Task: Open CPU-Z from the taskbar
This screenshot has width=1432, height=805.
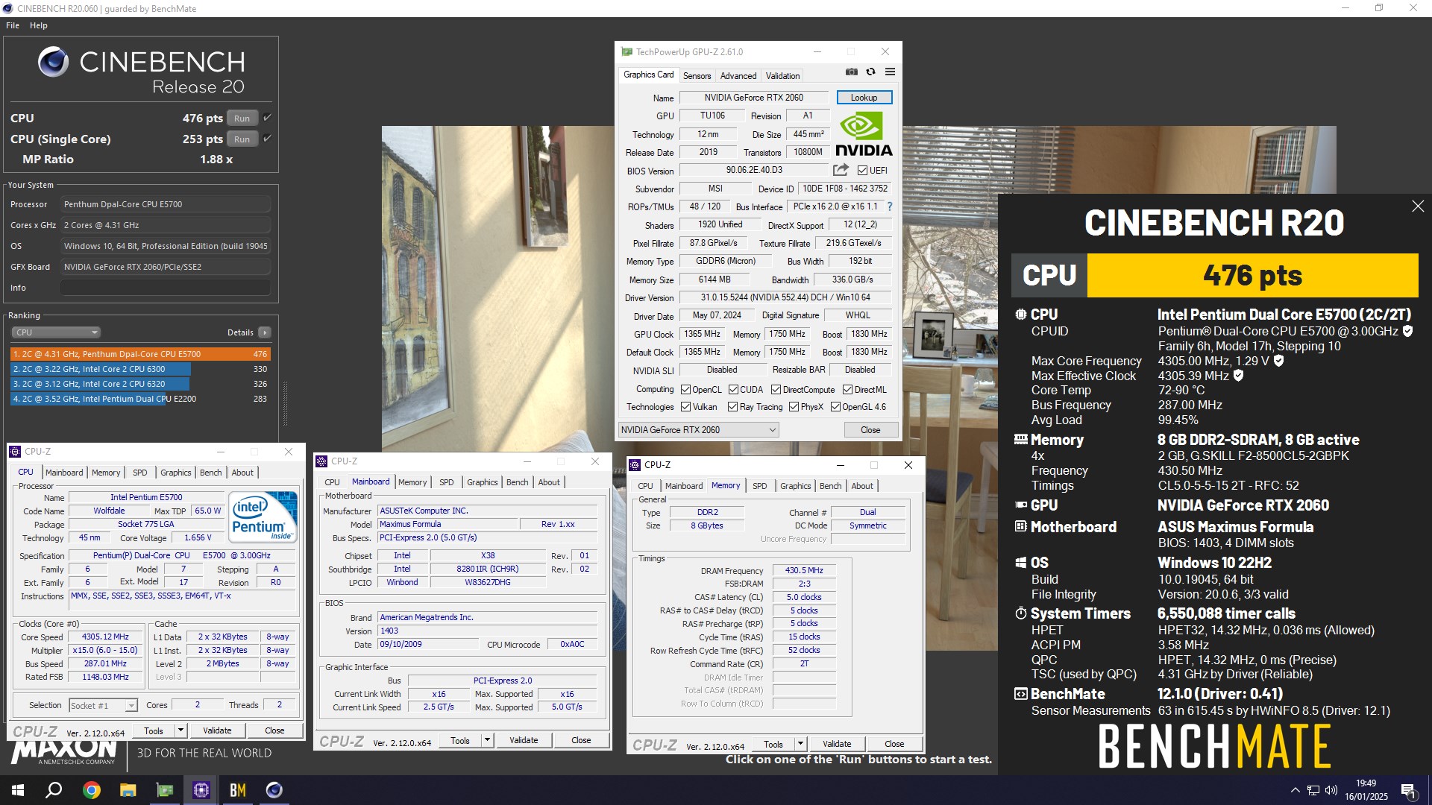Action: (201, 790)
